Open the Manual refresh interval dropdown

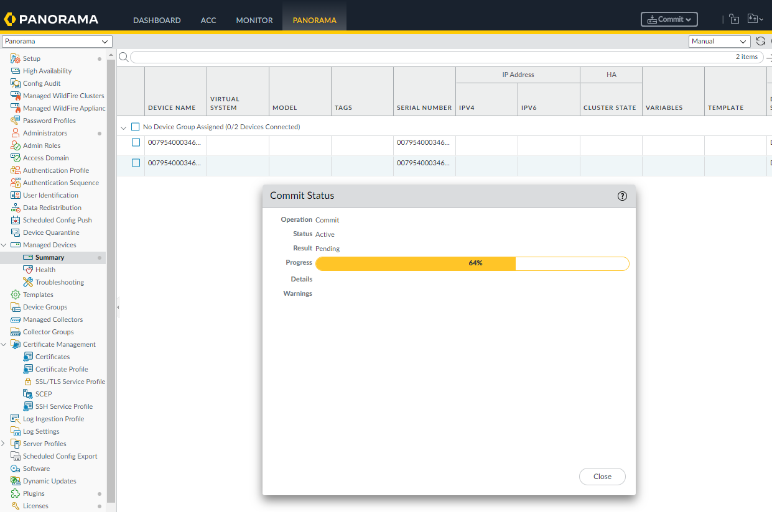pos(720,42)
